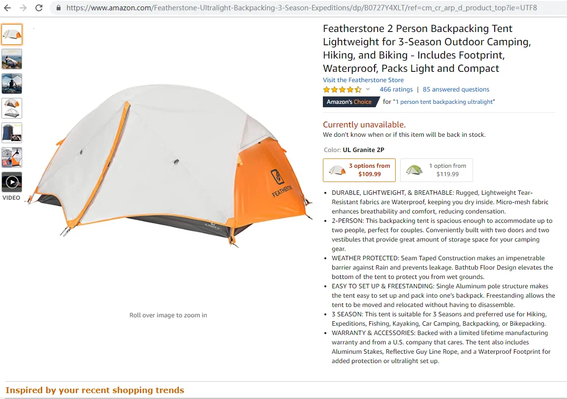Select the third thumbnail showing tent interior view

pos(12,84)
